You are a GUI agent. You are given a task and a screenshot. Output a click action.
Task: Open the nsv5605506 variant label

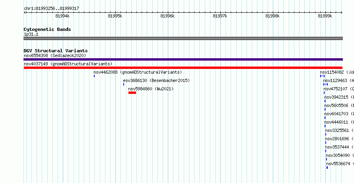339,105
